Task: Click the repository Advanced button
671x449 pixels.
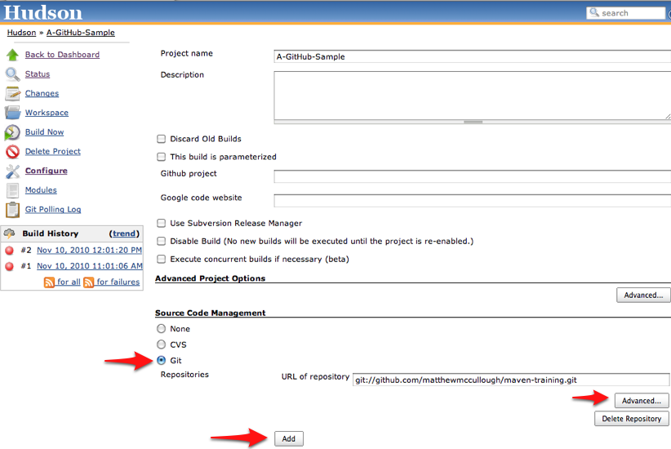Action: pyautogui.click(x=642, y=401)
